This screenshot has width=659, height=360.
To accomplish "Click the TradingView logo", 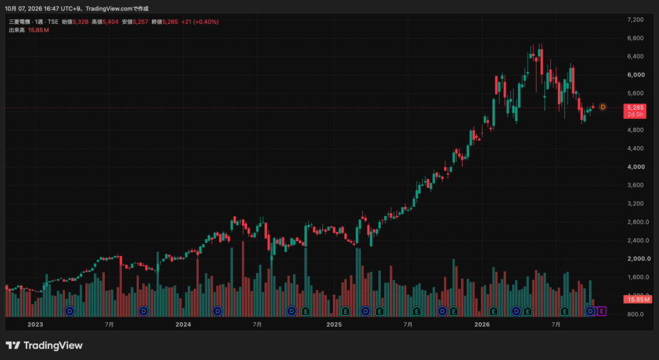I will [44, 345].
